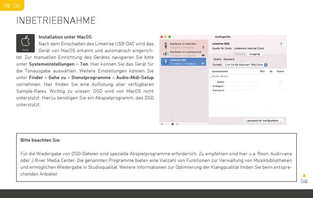Expand the chevron next to the gear

(177, 124)
